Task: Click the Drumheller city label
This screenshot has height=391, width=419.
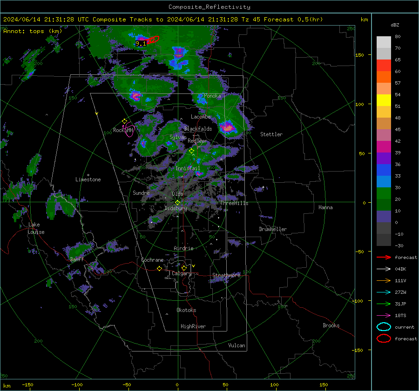Action: pyautogui.click(x=273, y=229)
